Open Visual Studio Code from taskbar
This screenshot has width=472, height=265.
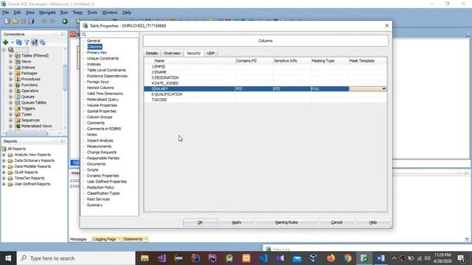tap(263, 258)
